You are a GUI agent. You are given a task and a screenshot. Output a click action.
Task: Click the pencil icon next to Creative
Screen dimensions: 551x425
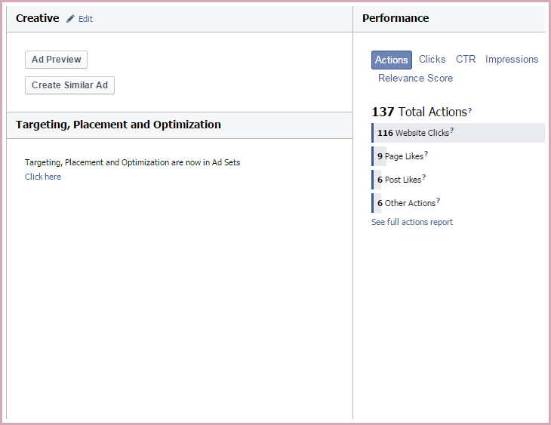70,19
